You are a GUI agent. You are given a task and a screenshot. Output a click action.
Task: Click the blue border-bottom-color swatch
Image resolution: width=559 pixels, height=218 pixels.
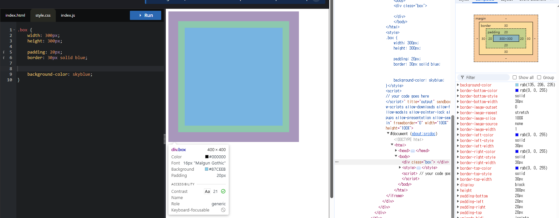(x=517, y=90)
